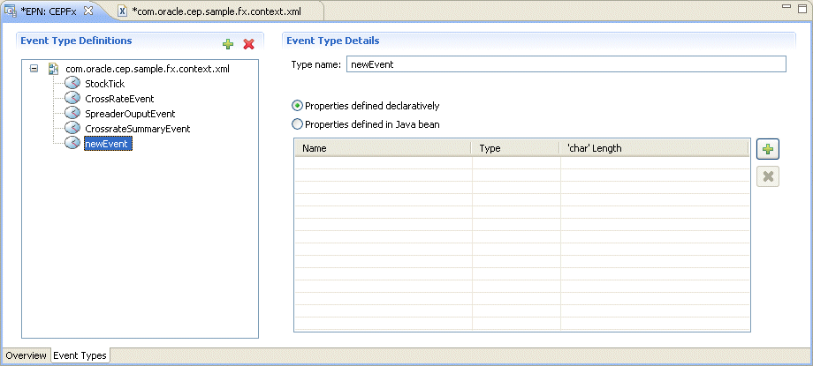Close the EPN: CEPFx editor tab
This screenshot has width=813, height=366.
(x=88, y=11)
